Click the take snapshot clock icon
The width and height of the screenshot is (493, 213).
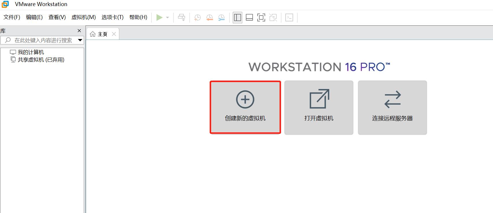tap(197, 18)
